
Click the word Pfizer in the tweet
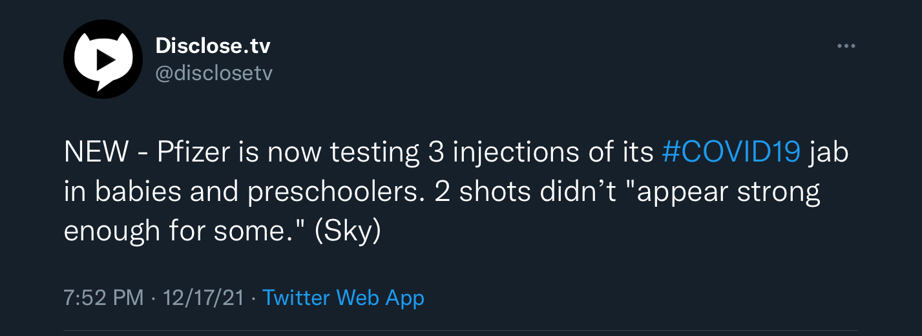194,154
